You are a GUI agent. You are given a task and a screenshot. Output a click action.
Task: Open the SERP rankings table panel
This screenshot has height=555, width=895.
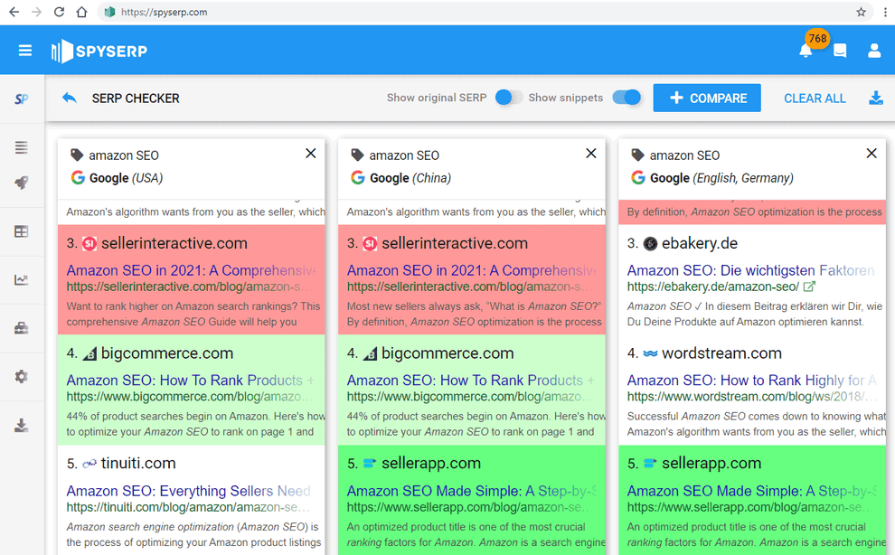(x=20, y=231)
